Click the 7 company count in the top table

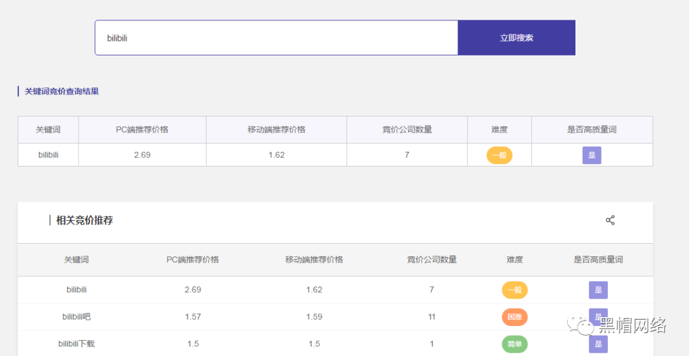coord(407,154)
